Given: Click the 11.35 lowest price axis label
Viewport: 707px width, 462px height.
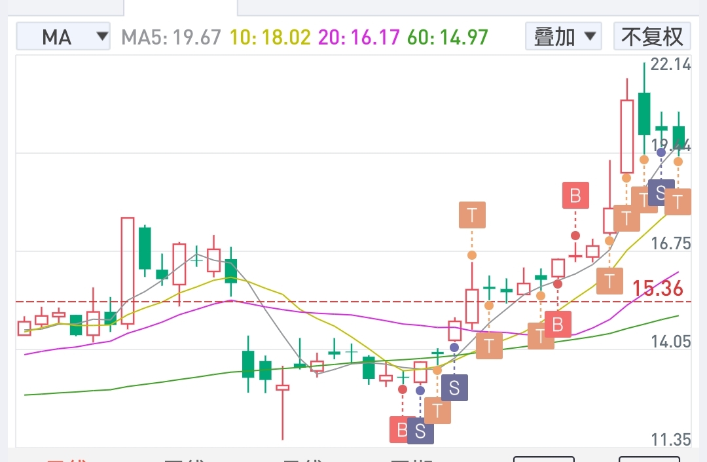Looking at the screenshot, I should pos(670,440).
